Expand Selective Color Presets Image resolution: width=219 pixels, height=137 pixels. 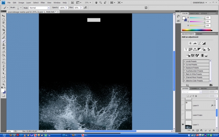tap(184, 81)
